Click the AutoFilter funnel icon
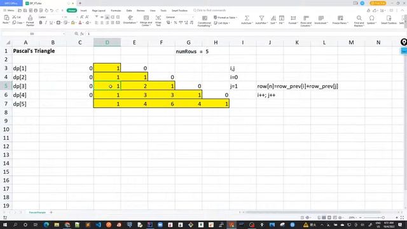 point(261,18)
